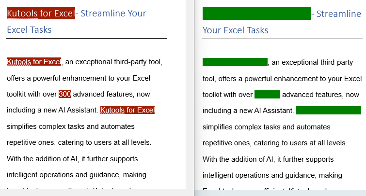
Task: Click the red-highlighted "Kutools for Excel" in the left heading
Action: click(x=41, y=14)
